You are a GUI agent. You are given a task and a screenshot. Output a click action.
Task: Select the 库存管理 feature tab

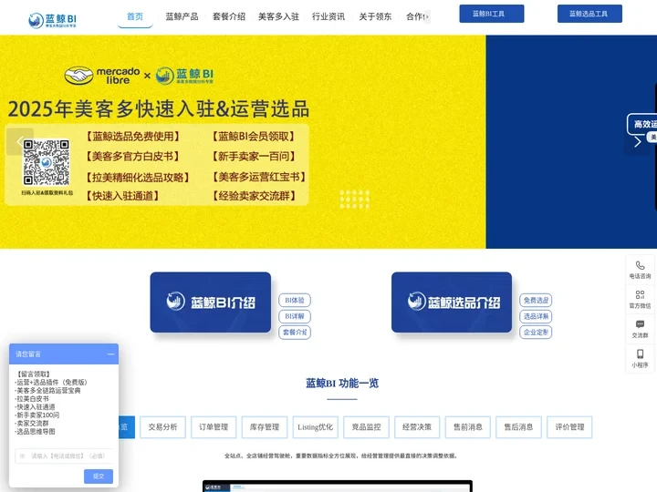265,427
